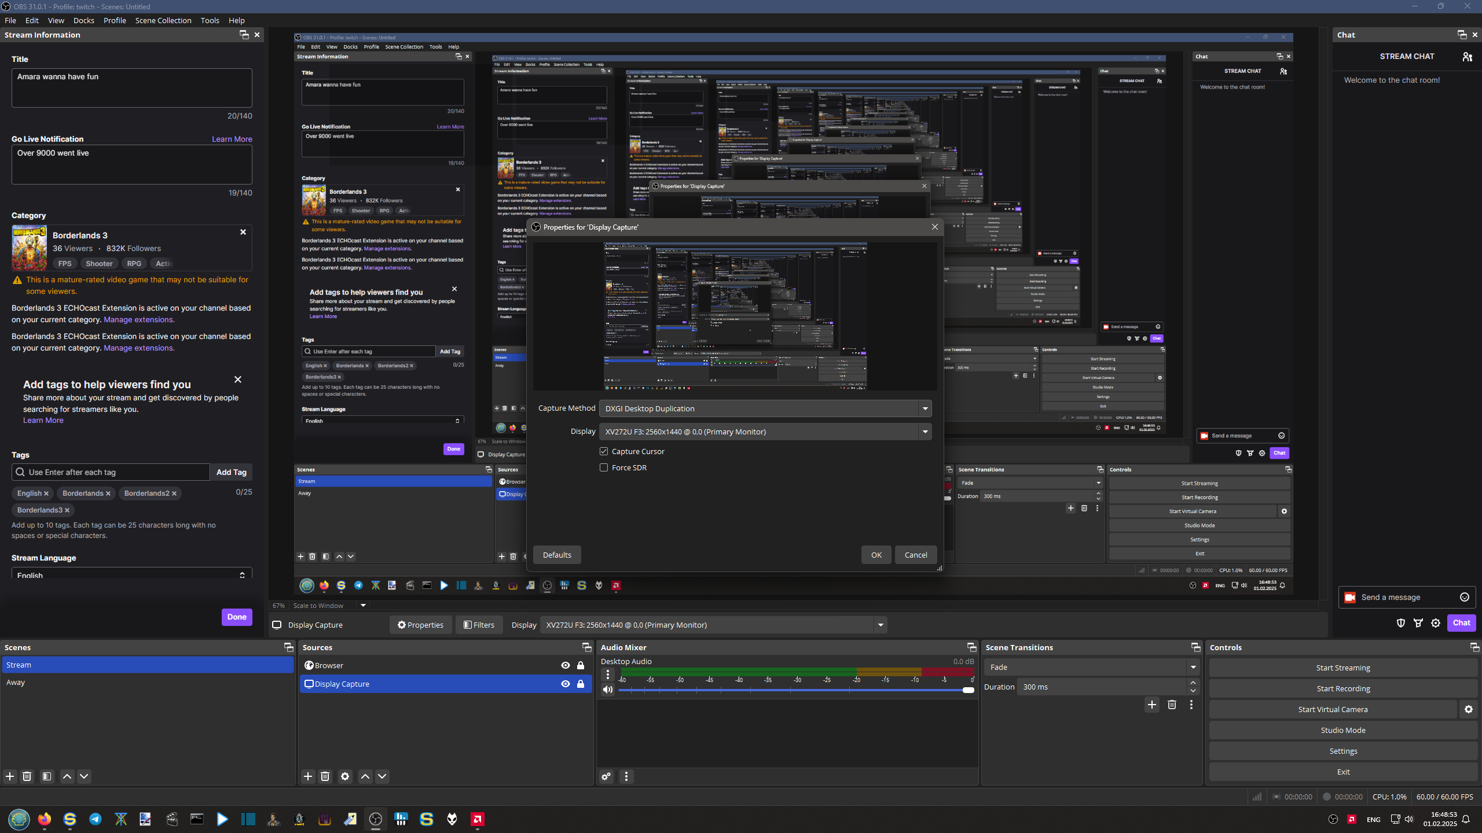
Task: Click the stream Title text field
Action: [131, 88]
